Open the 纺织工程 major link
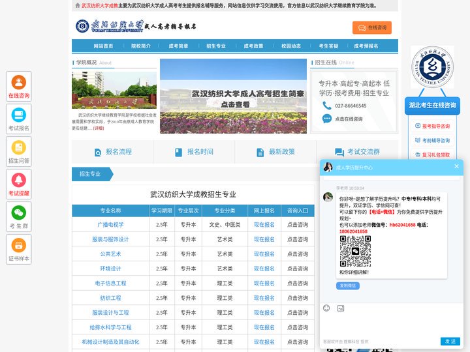Image resolution: width=470 pixels, height=352 pixels. point(110,298)
